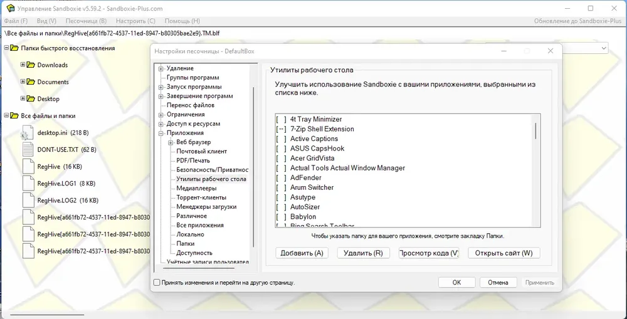Click the Удалить (R) button
Viewport: 627px width, 319px height.
(x=364, y=253)
